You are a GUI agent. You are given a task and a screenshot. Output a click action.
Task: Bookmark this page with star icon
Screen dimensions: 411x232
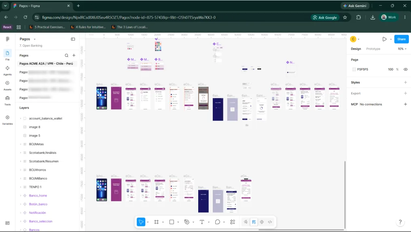(345, 17)
